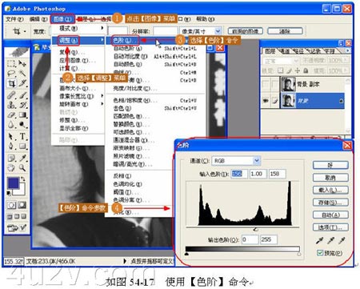
Task: Click the 取消 button in Levels dialog
Action: click(330, 178)
